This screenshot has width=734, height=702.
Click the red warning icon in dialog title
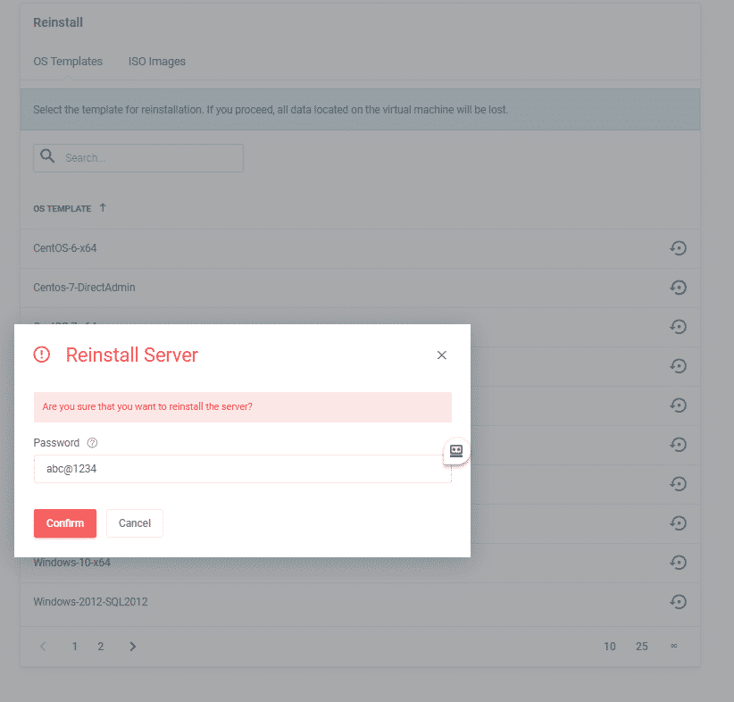click(x=42, y=355)
